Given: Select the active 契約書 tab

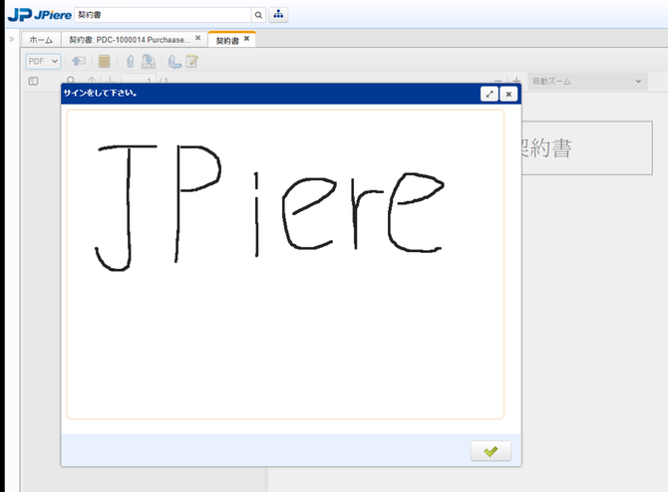Looking at the screenshot, I should point(227,41).
